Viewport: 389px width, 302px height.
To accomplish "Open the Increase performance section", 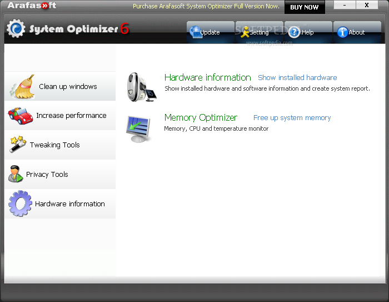I will tap(60, 116).
